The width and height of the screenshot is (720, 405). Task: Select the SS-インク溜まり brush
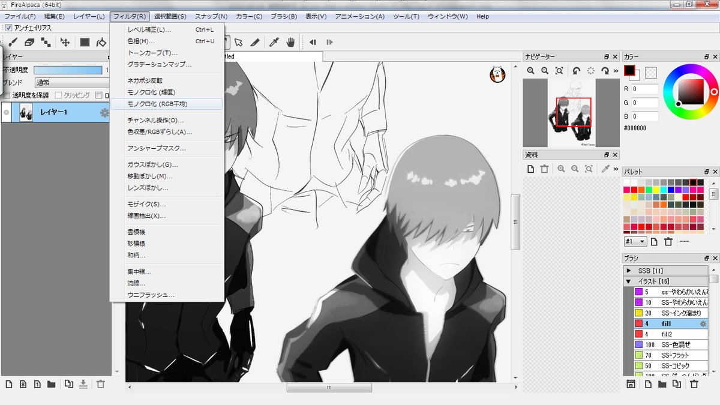670,313
